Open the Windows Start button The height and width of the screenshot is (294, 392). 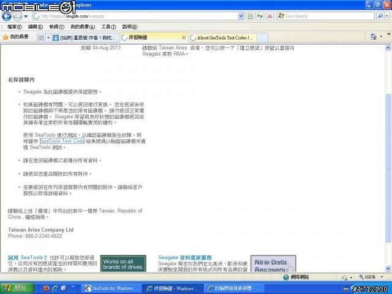(x=17, y=288)
